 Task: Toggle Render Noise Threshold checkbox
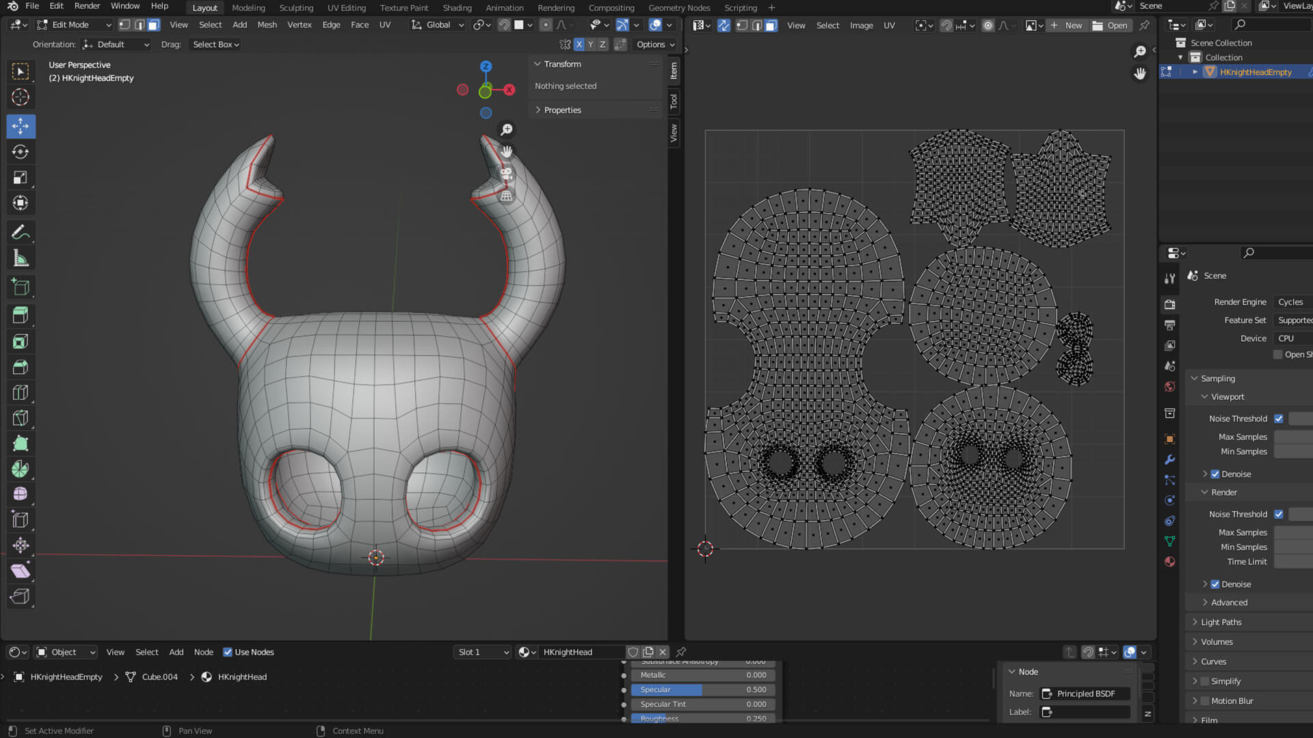coord(1279,514)
